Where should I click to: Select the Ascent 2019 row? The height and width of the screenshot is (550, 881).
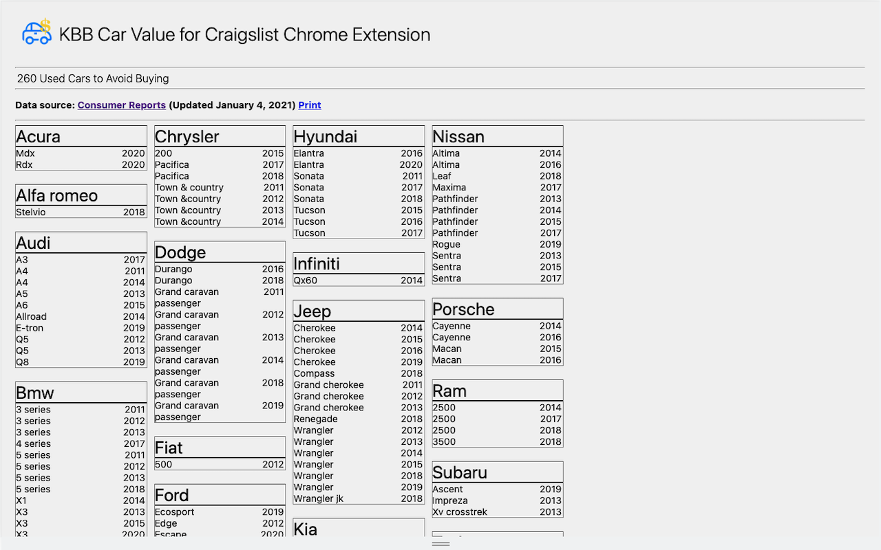coord(498,489)
